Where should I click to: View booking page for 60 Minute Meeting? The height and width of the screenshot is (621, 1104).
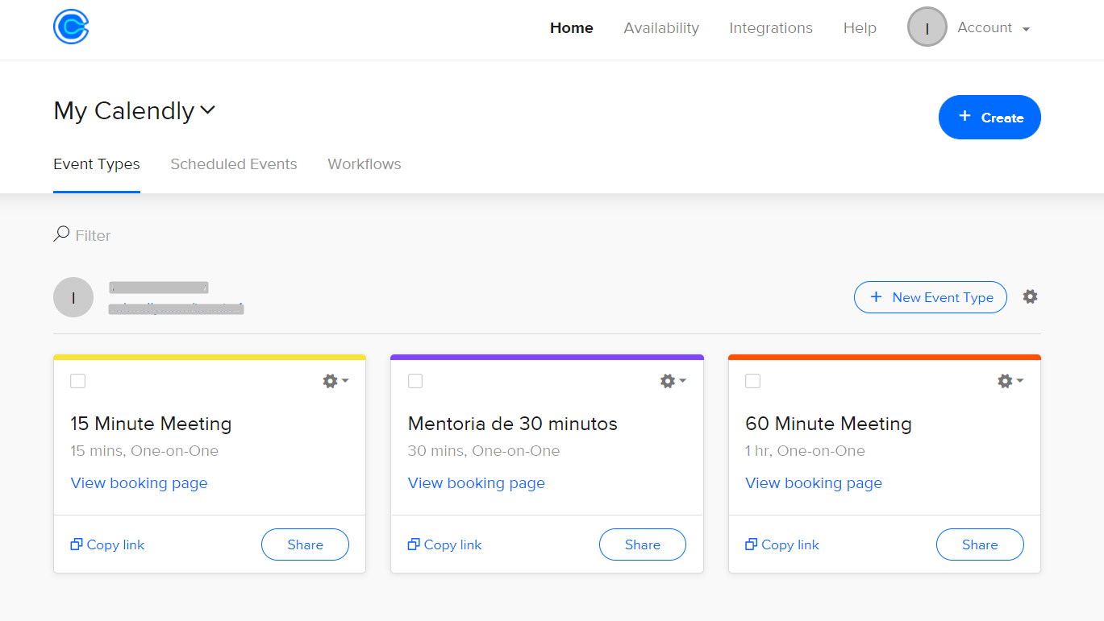pyautogui.click(x=814, y=483)
